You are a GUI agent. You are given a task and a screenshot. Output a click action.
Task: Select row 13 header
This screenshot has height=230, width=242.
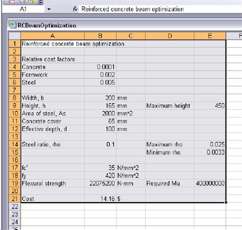click(x=15, y=136)
